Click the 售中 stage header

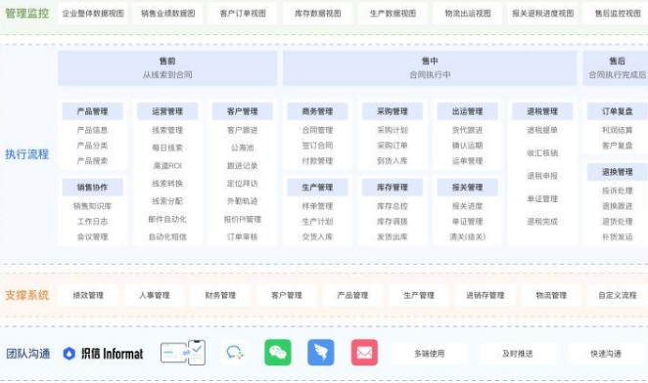pos(430,68)
